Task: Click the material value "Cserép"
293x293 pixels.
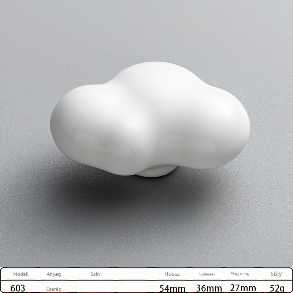Action: pyautogui.click(x=54, y=289)
